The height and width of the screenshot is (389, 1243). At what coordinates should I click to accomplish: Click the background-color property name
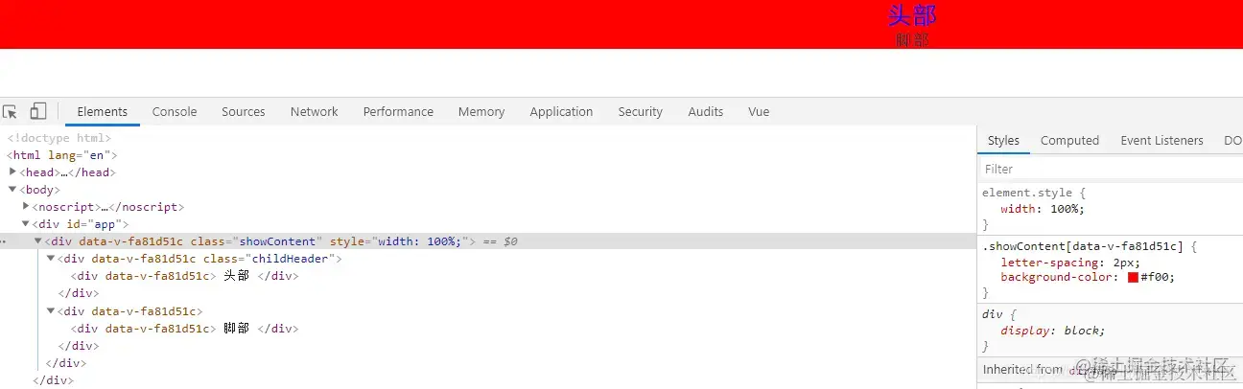(1057, 277)
